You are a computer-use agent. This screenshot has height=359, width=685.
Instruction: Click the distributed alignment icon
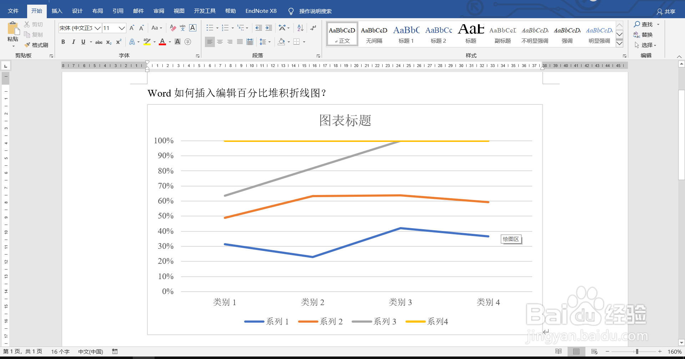click(250, 42)
